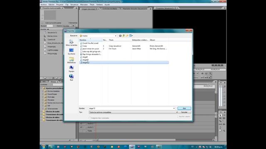The height and width of the screenshot is (149, 266).
Task: Select the Hand tool
Action: [220, 131]
